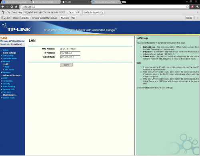Click the IP Address input field
This screenshot has width=200, height=156.
click(x=70, y=53)
